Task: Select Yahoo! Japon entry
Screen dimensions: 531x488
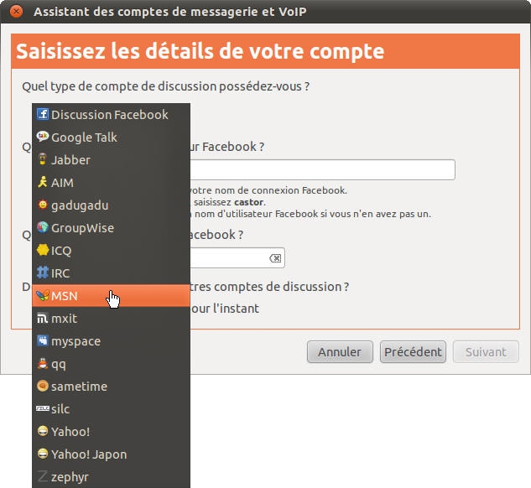Action: (111, 454)
